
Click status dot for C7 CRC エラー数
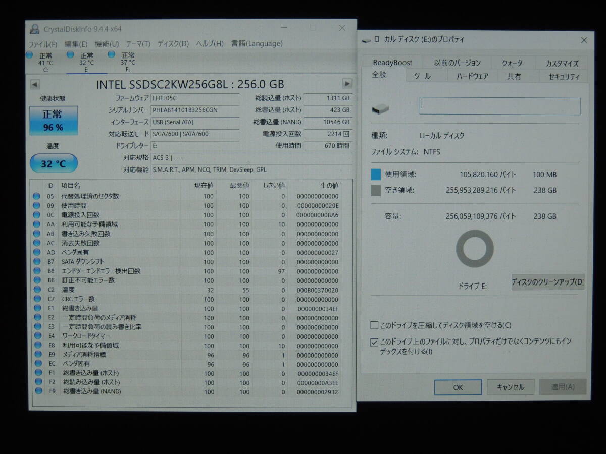(x=36, y=299)
